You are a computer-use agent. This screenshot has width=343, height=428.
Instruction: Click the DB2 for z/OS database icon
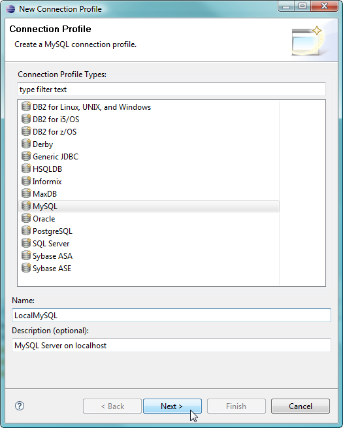[x=26, y=131]
